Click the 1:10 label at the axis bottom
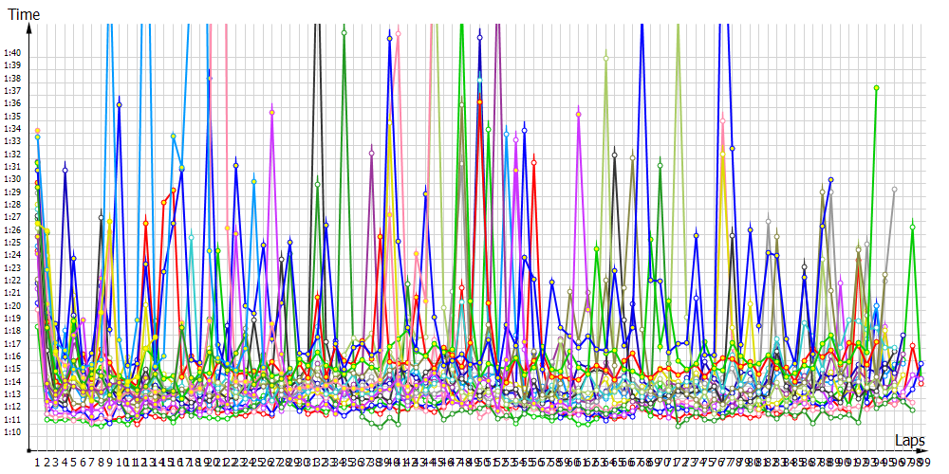949x474 pixels. (11, 432)
